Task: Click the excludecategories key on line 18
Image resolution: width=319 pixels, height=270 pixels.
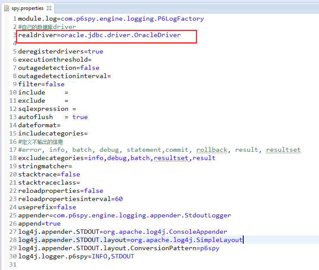Action: (51, 158)
